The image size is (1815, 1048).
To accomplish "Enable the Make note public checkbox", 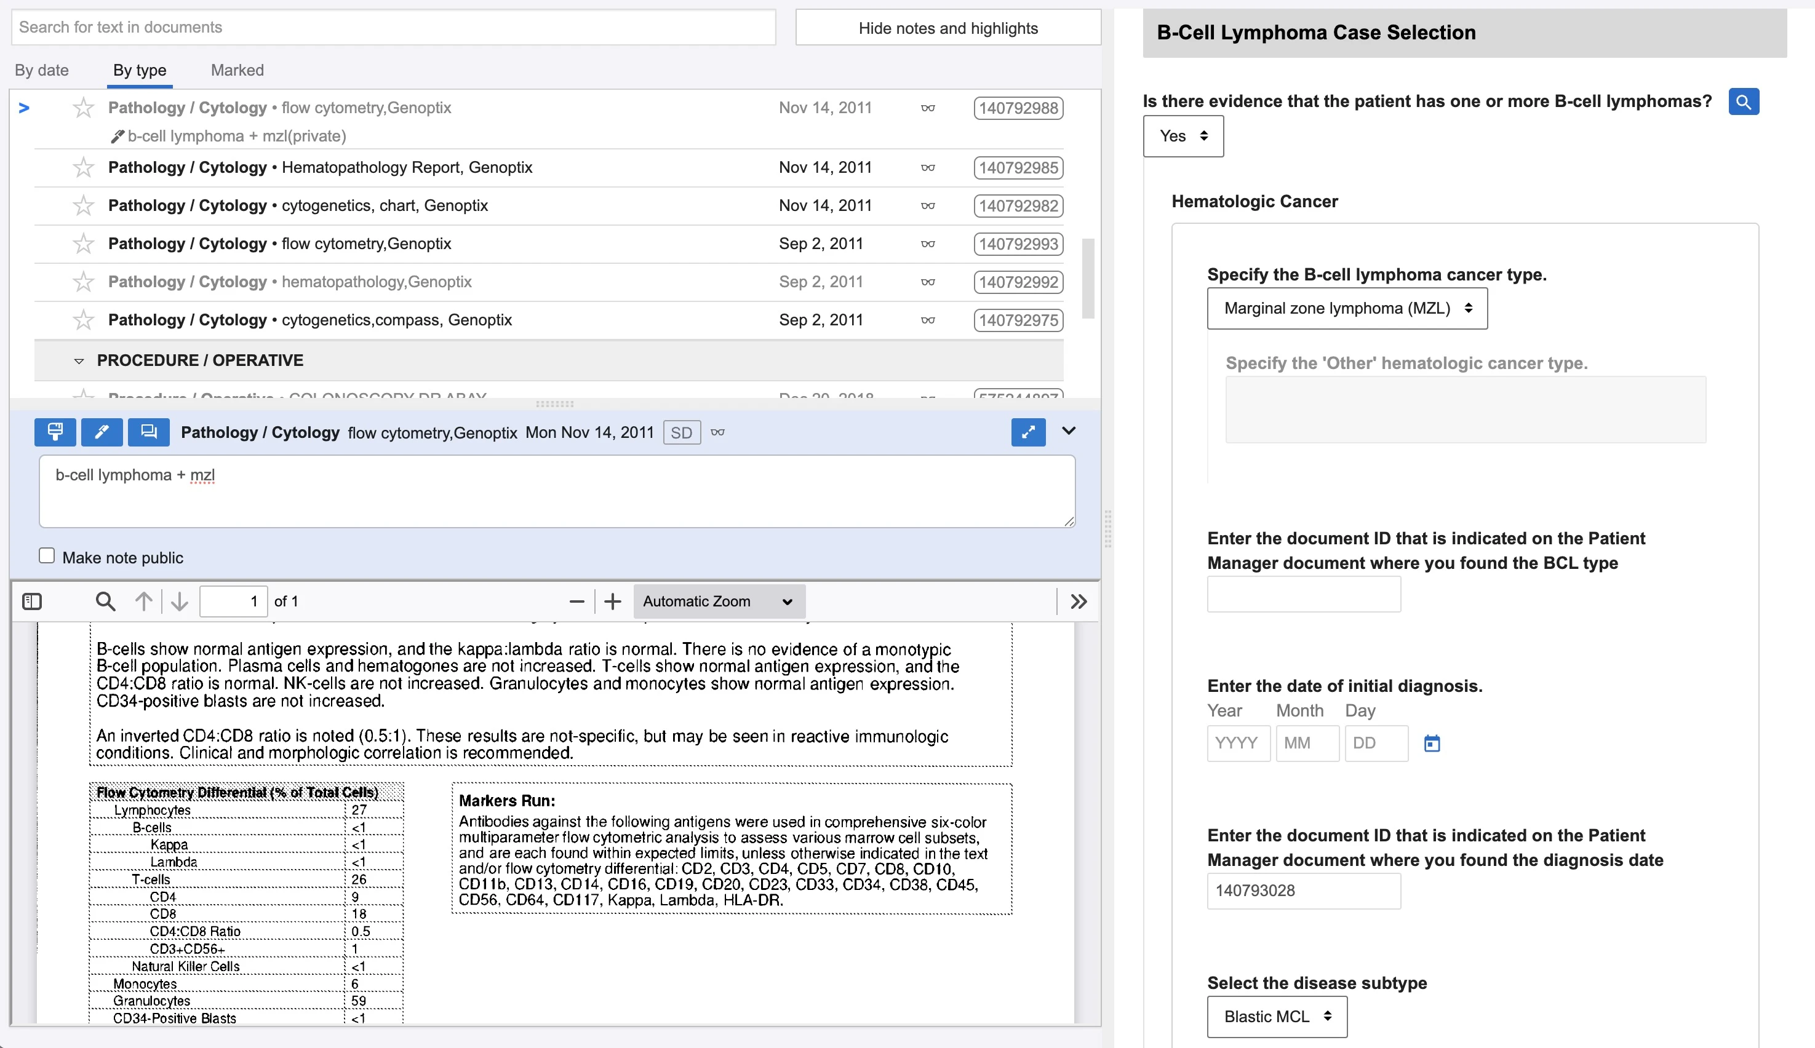I will tap(46, 555).
